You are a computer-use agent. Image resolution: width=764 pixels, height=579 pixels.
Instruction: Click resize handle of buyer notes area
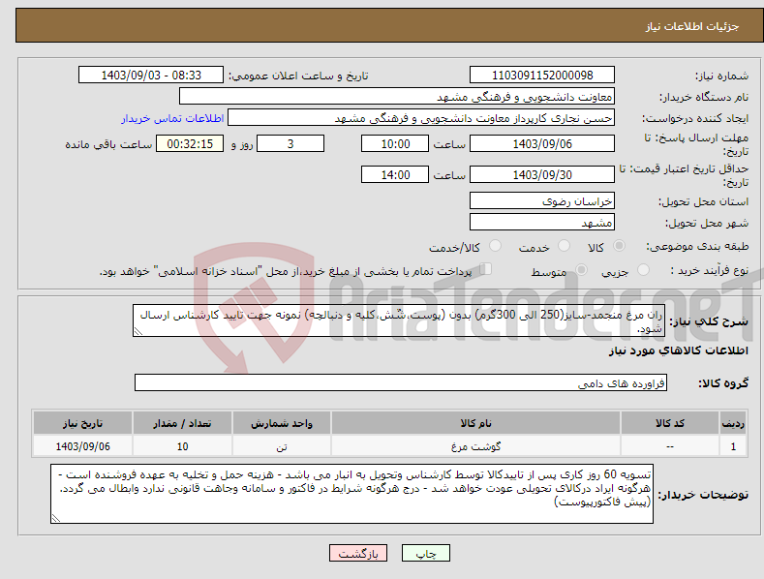(56, 518)
